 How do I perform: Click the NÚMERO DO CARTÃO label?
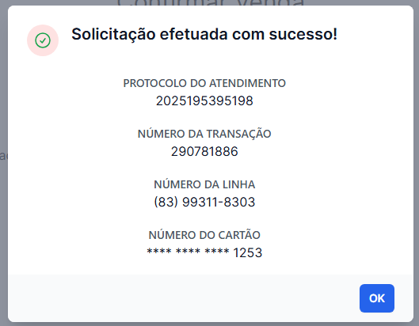click(204, 235)
